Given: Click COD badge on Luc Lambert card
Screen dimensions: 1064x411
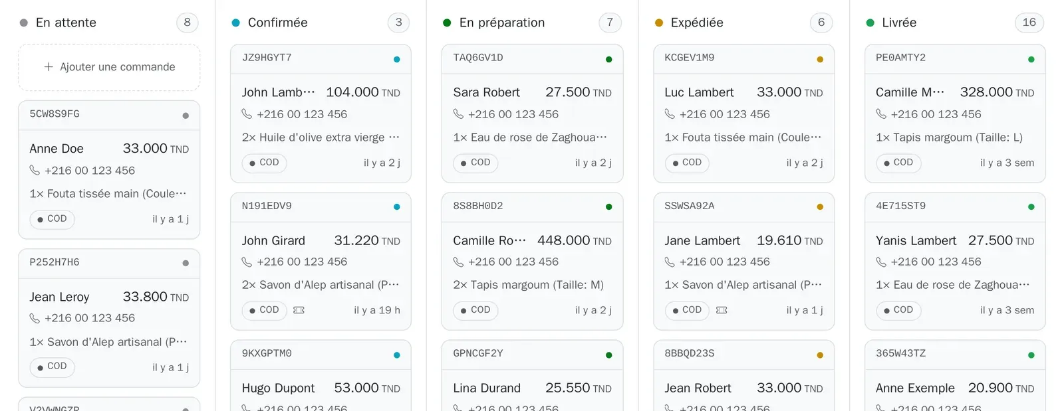Looking at the screenshot, I should point(687,163).
